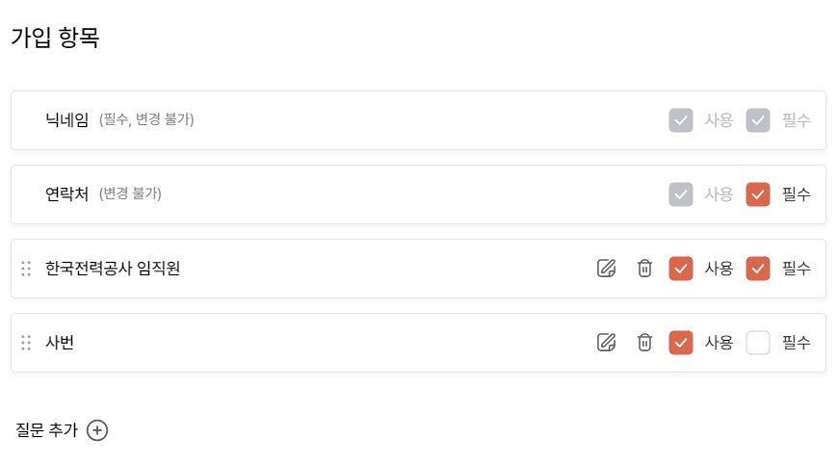Click the 필수 label on 사번 row
The height and width of the screenshot is (464, 838).
tap(797, 343)
